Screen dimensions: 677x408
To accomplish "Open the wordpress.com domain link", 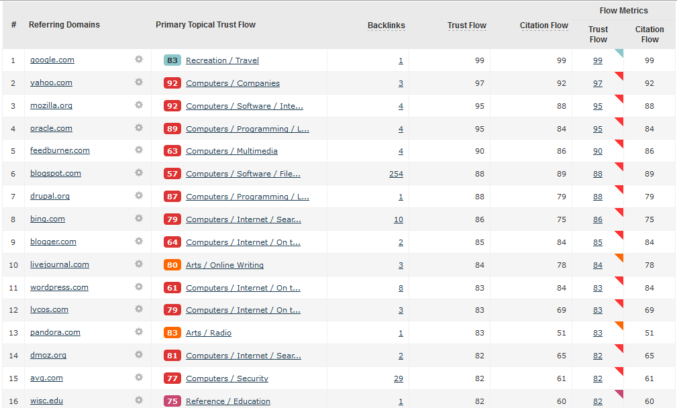I will [x=59, y=287].
